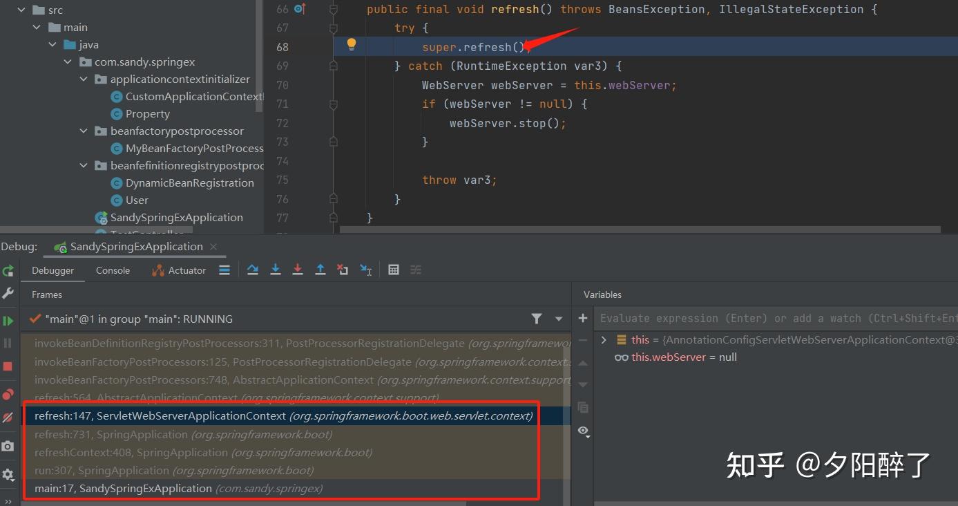
Task: Toggle the frames filter funnel
Action: [x=537, y=319]
